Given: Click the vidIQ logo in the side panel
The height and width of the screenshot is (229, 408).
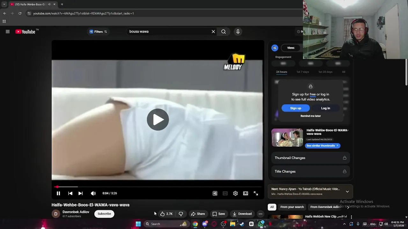Looking at the screenshot, I should point(274,48).
